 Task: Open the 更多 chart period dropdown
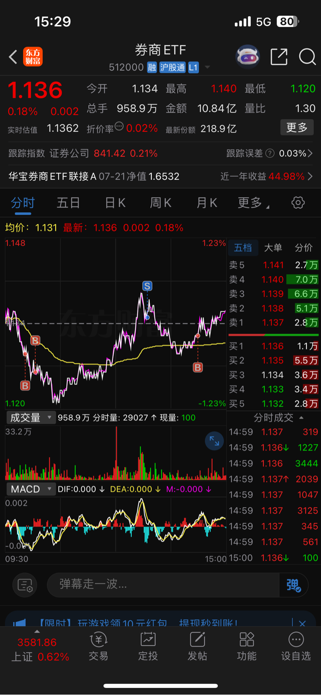(x=253, y=203)
